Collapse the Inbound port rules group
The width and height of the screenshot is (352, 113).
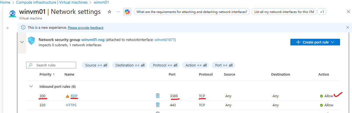tap(31, 86)
